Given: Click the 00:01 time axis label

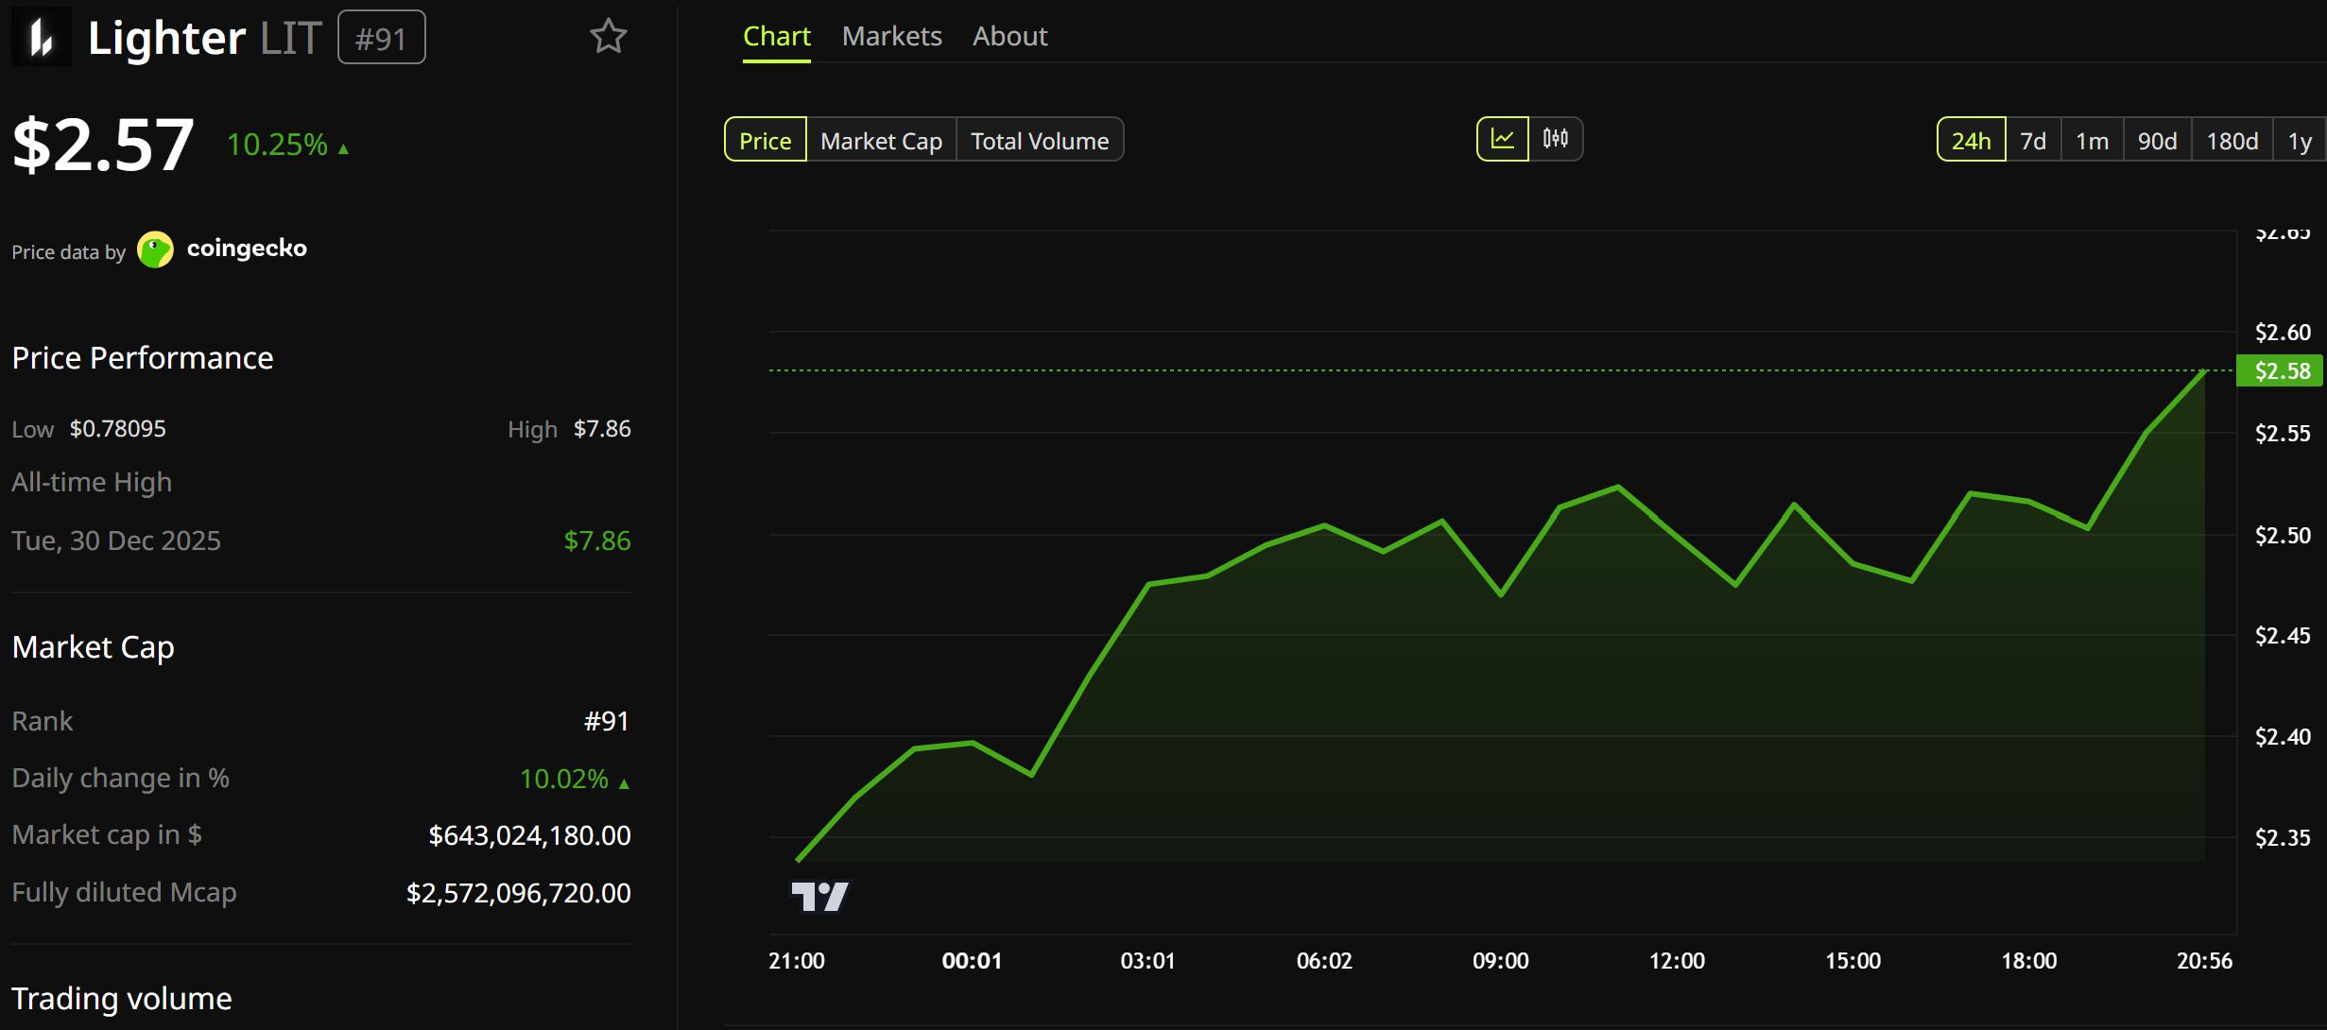Looking at the screenshot, I should pos(972,961).
